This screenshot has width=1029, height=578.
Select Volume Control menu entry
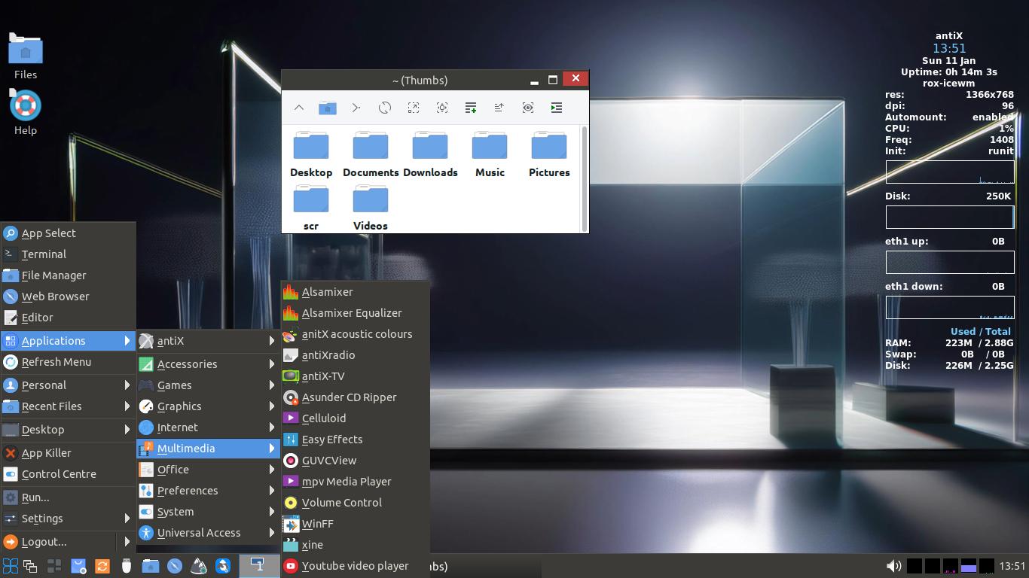click(x=341, y=503)
